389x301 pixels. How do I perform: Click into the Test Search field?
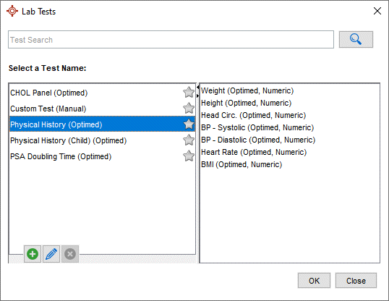(171, 40)
